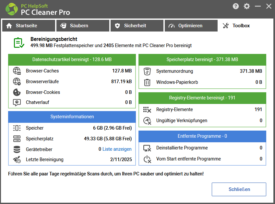Select the 49.33 GB (5.88 GB Frei) value
Image resolution: width=275 pixels, height=204 pixels.
(108, 139)
